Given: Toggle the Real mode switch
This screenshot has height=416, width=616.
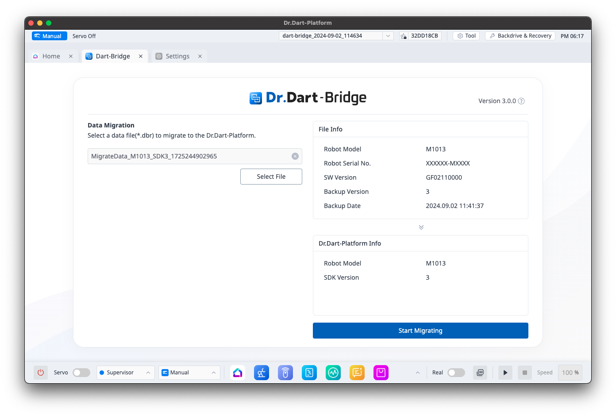Looking at the screenshot, I should tap(456, 373).
